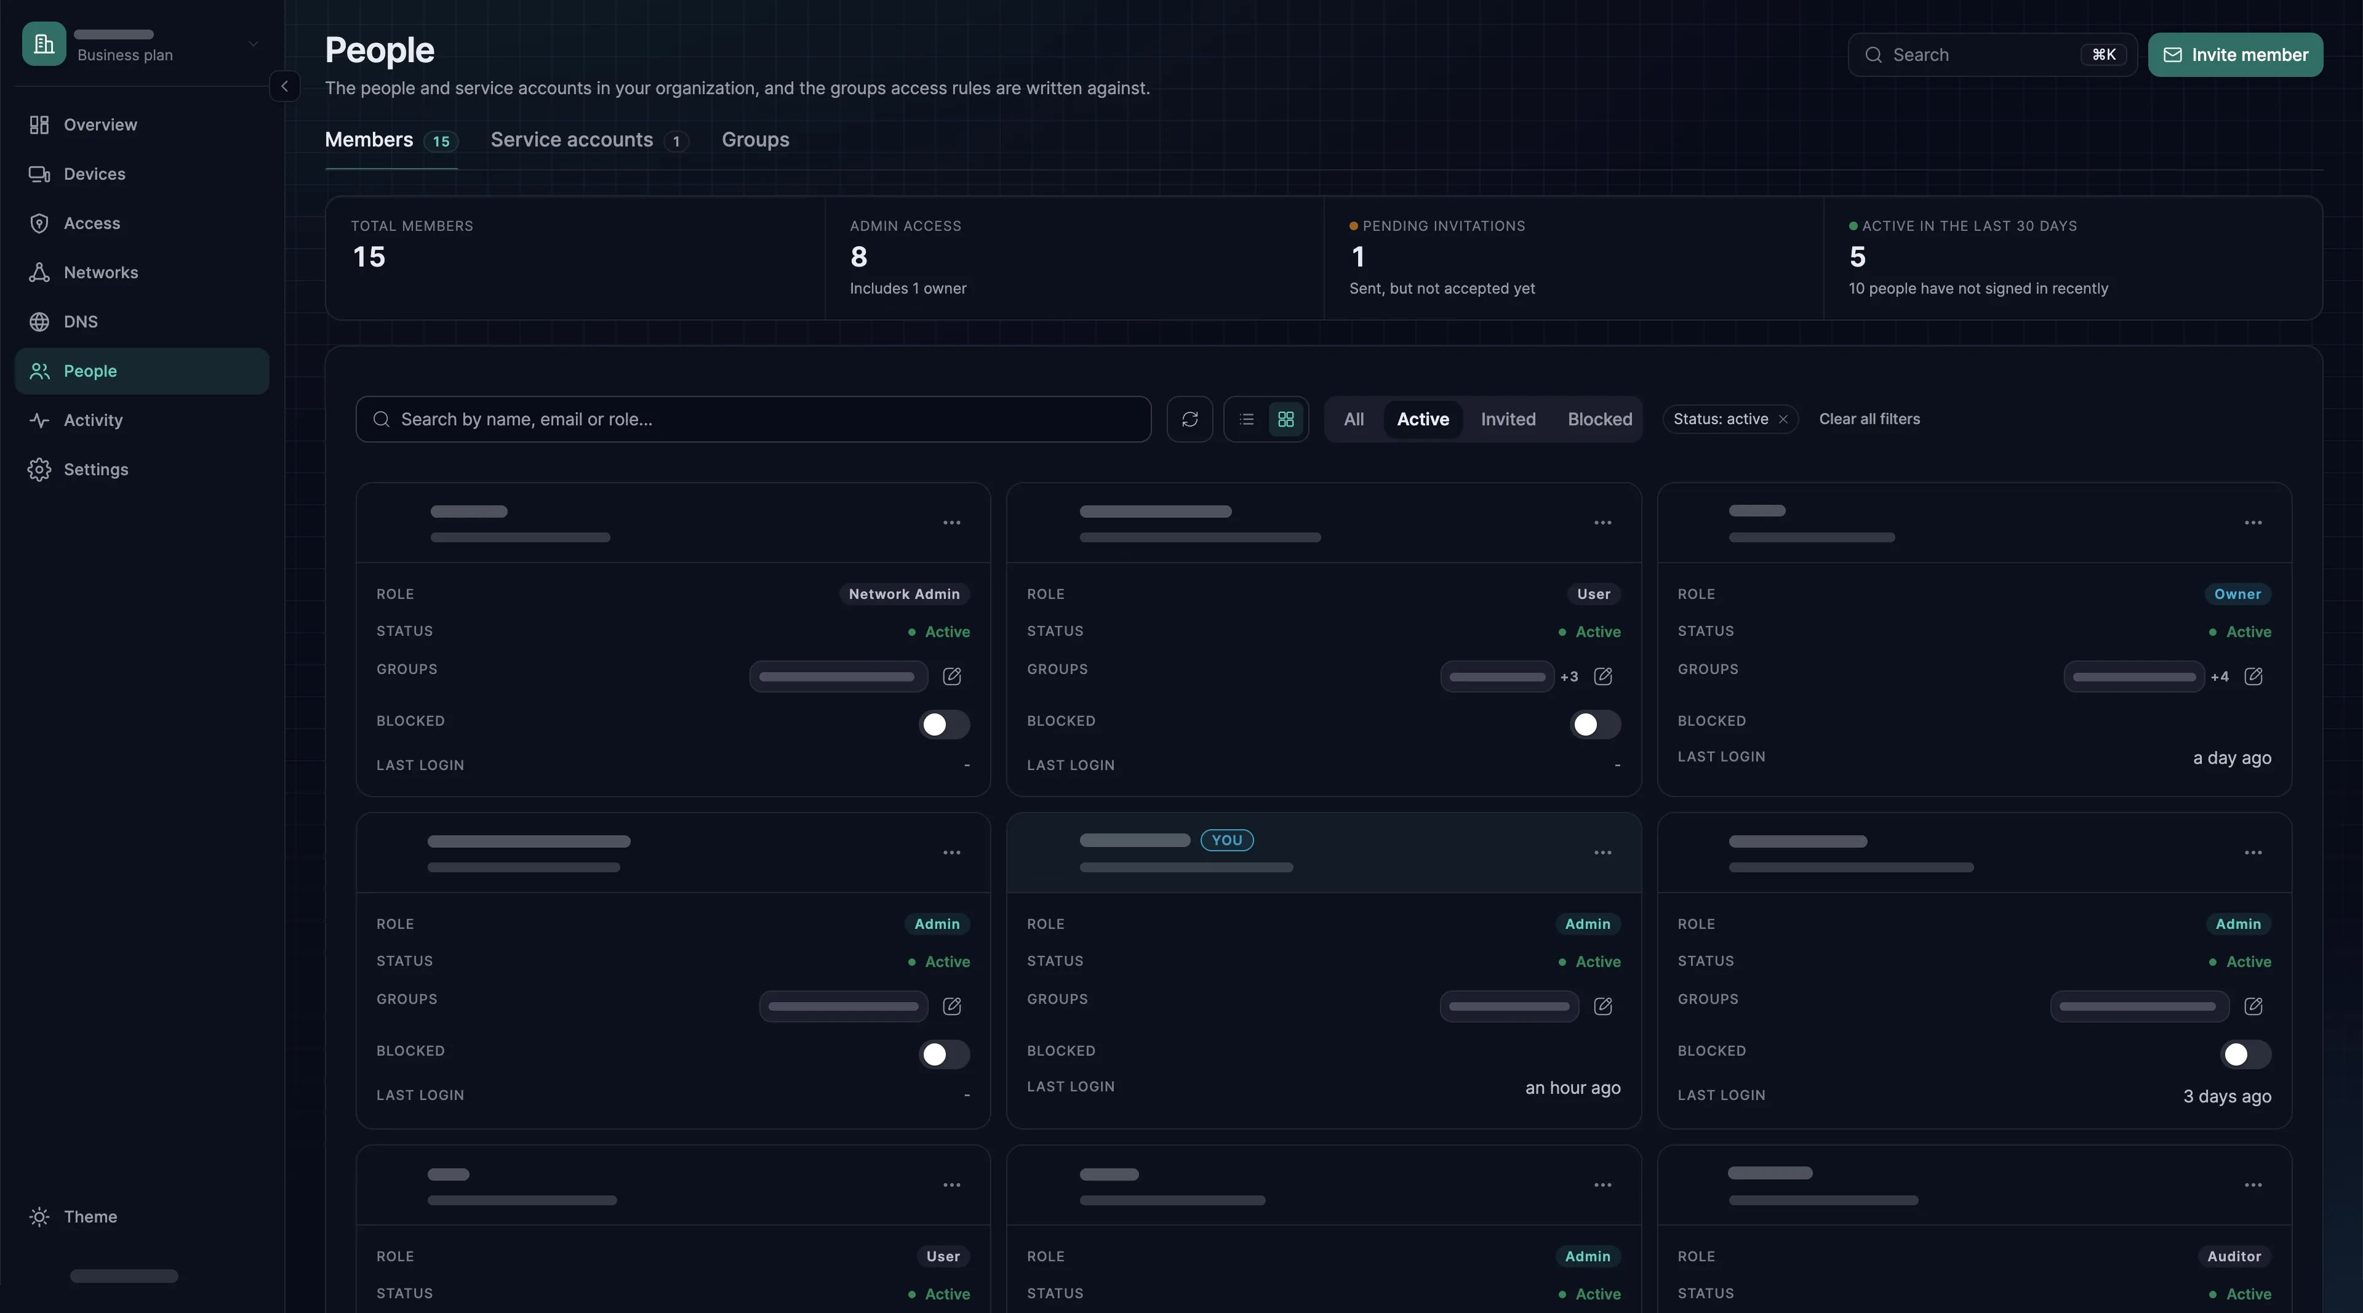Click Invite member button
Image resolution: width=2363 pixels, height=1313 pixels.
coord(2236,55)
